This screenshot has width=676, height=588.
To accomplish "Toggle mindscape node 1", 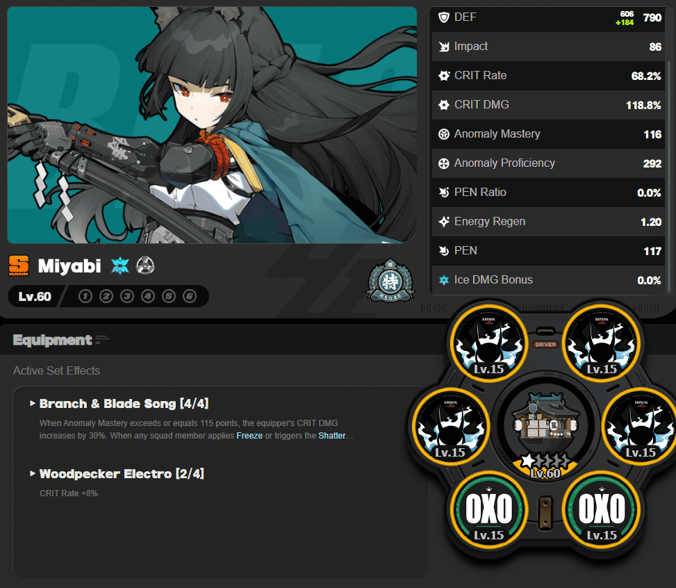I will pyautogui.click(x=85, y=297).
